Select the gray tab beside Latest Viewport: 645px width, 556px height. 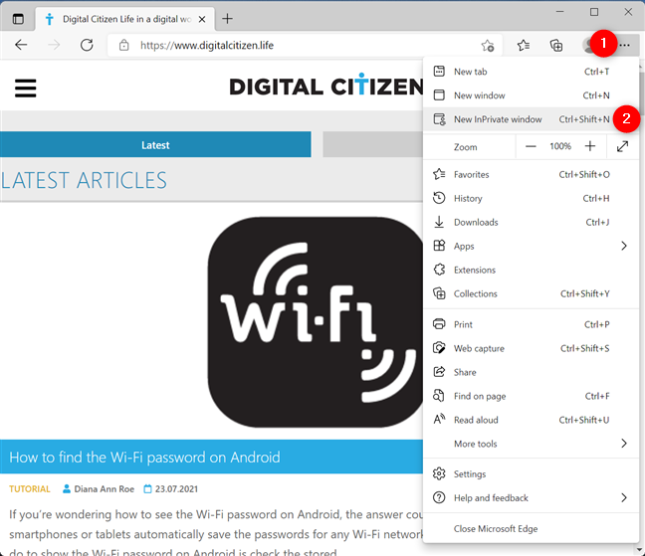pos(372,144)
